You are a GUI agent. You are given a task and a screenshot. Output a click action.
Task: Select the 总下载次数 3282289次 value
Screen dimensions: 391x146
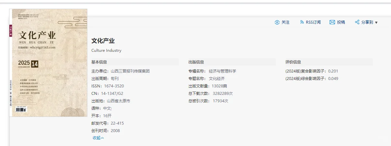(x=223, y=93)
